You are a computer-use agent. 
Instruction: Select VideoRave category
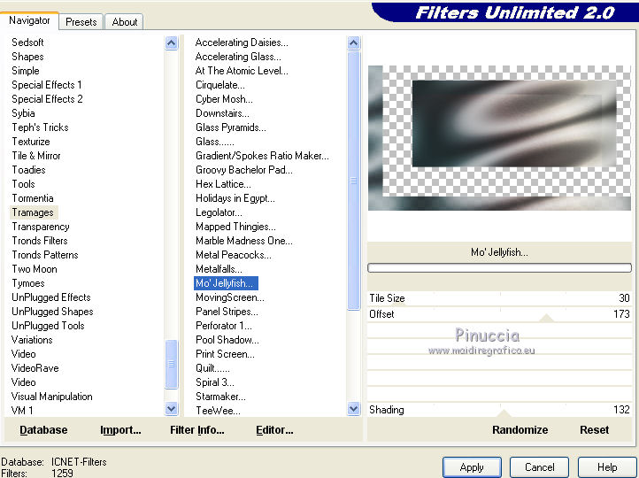pyautogui.click(x=35, y=368)
